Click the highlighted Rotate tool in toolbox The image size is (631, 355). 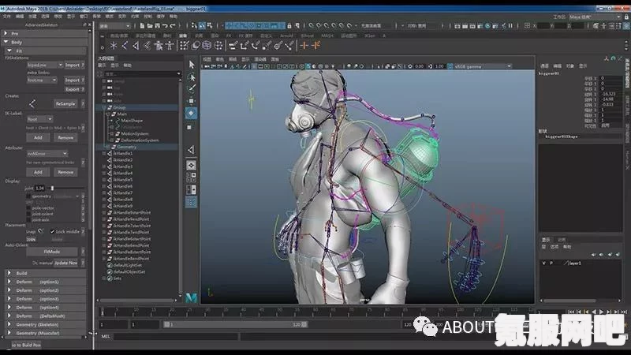coord(191,113)
